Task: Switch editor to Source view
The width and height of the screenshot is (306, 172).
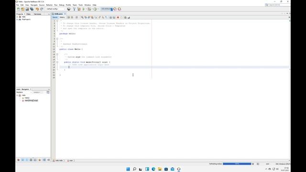Action: [55, 17]
